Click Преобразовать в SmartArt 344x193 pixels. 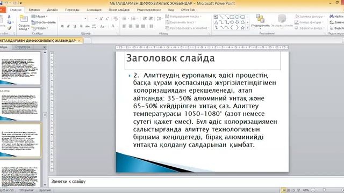click(187, 28)
